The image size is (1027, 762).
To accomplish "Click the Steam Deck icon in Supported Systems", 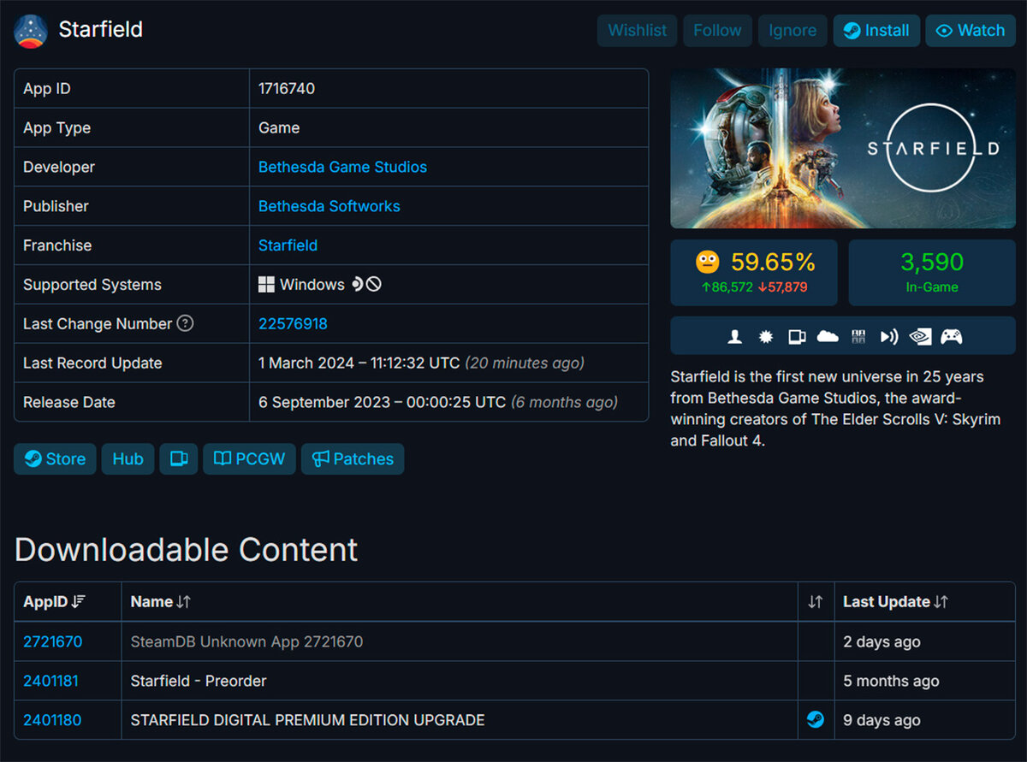I will click(357, 285).
